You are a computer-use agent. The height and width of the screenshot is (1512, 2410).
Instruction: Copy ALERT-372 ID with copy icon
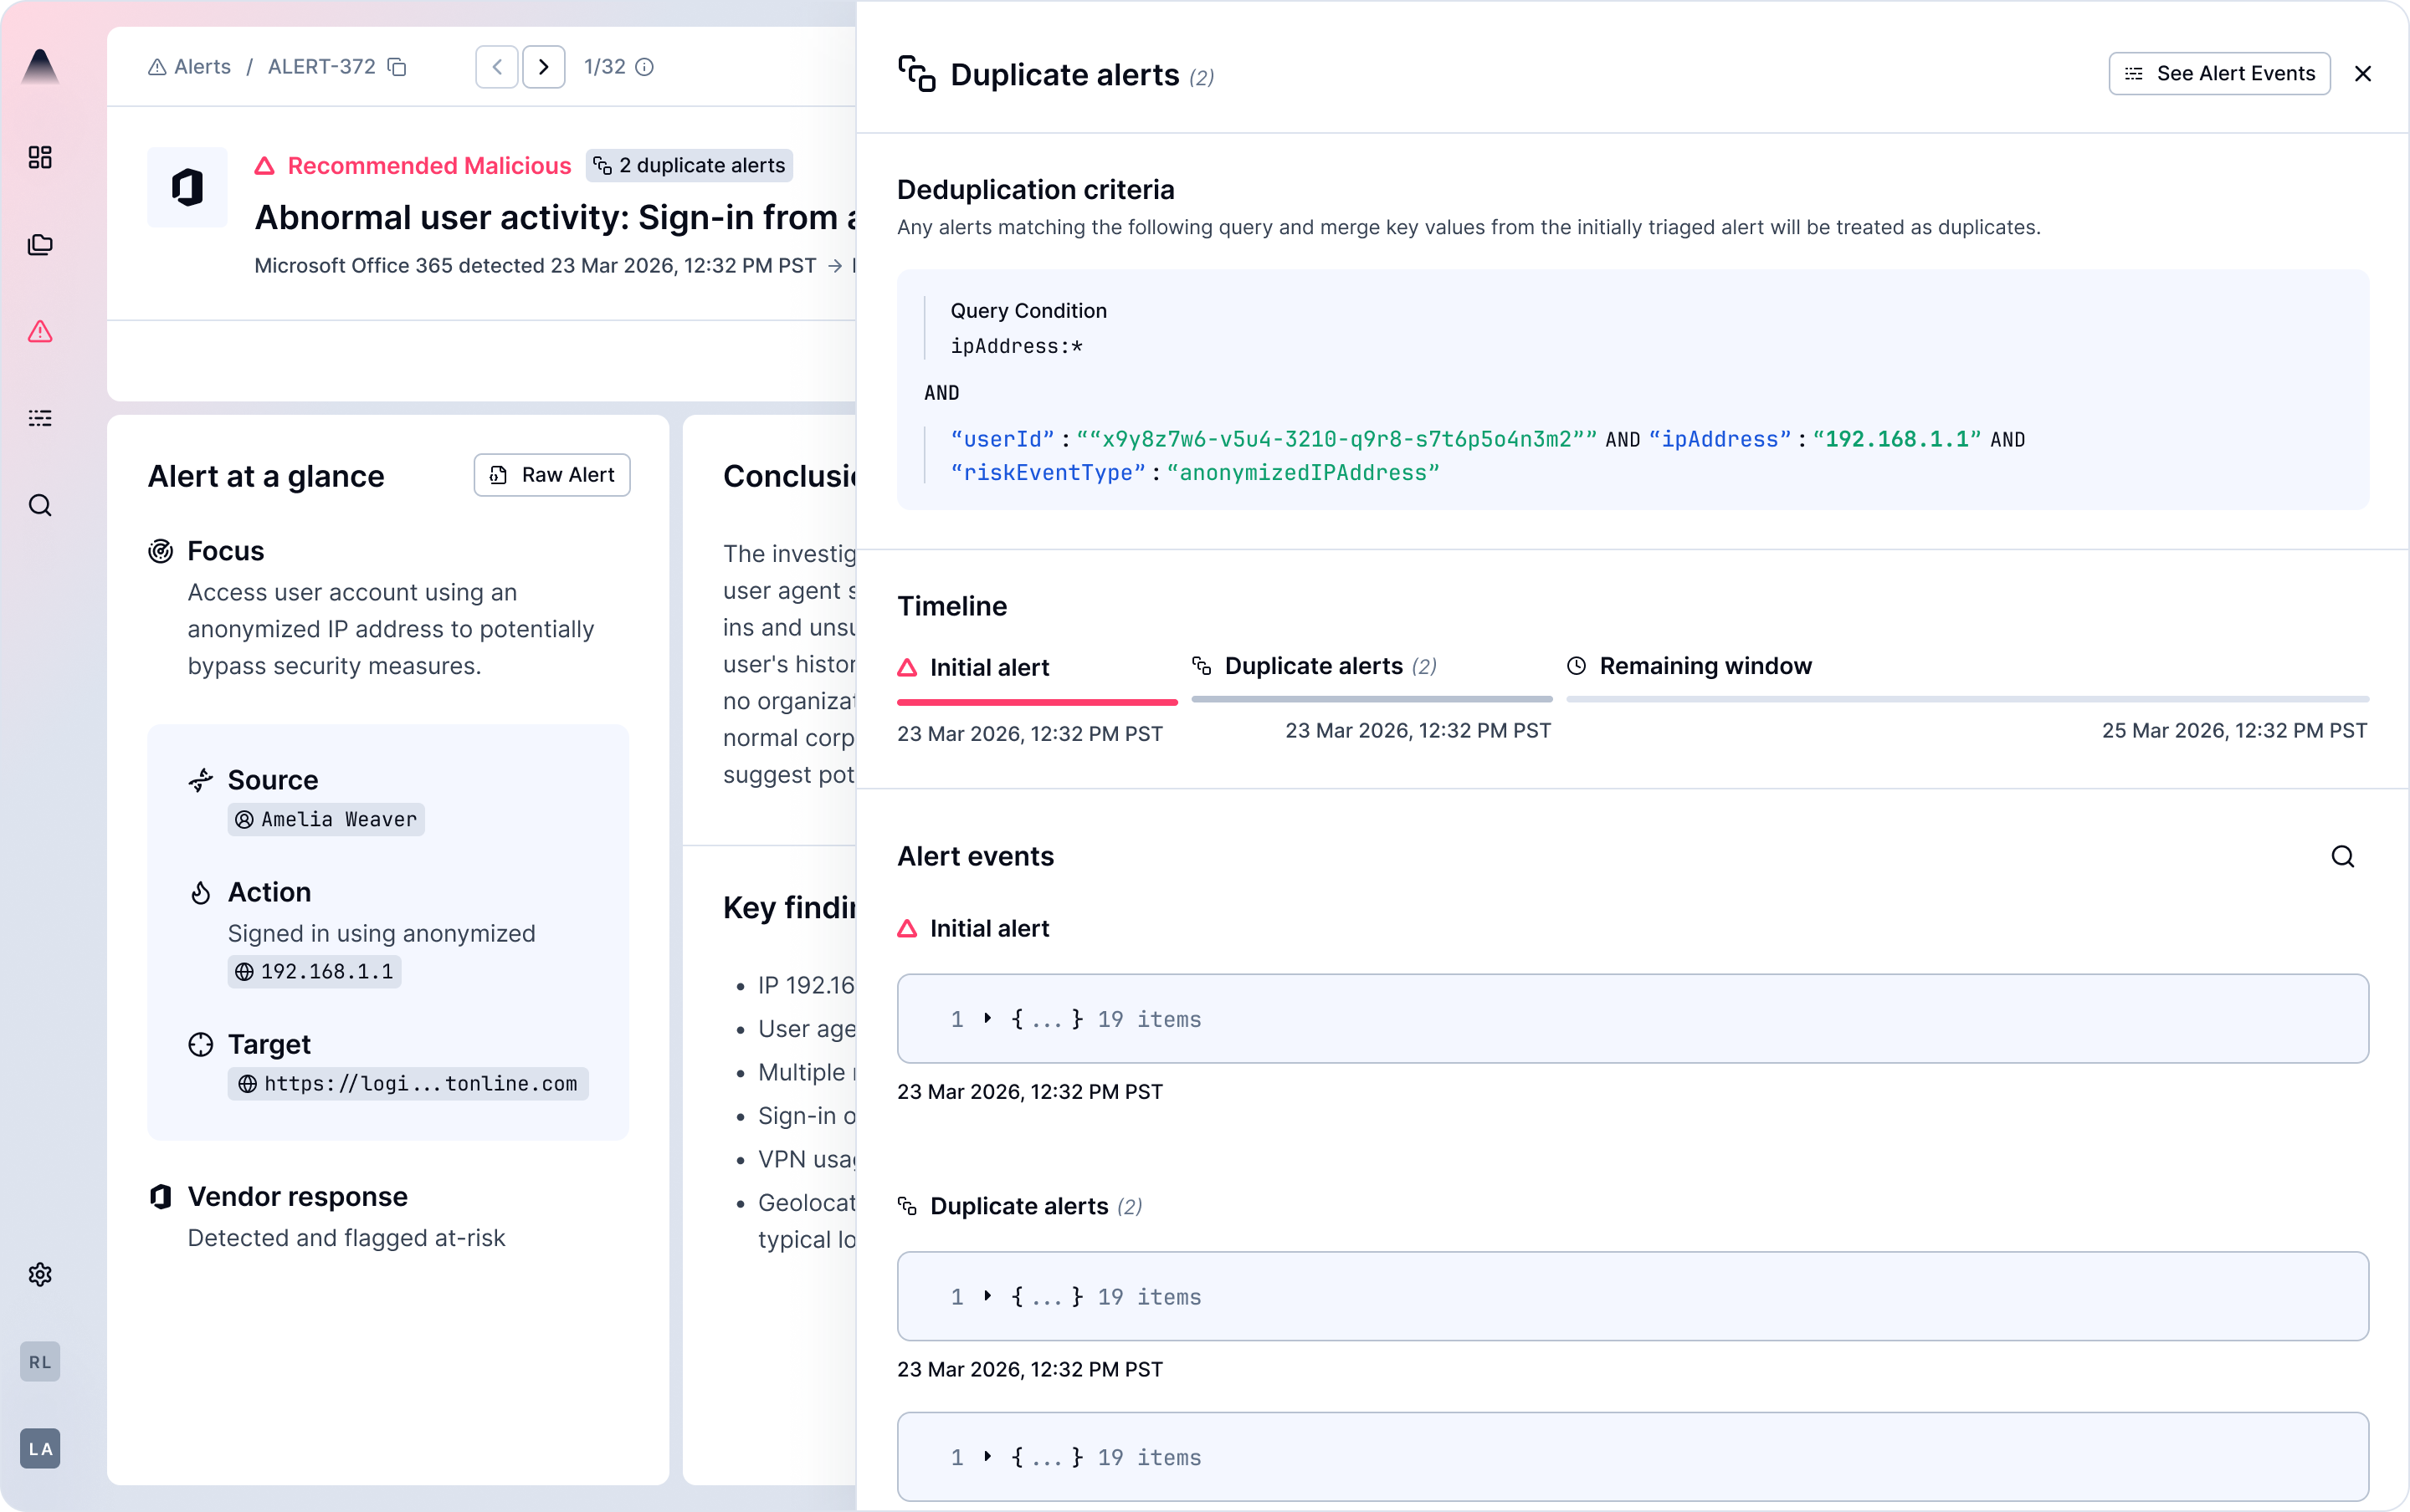(397, 67)
